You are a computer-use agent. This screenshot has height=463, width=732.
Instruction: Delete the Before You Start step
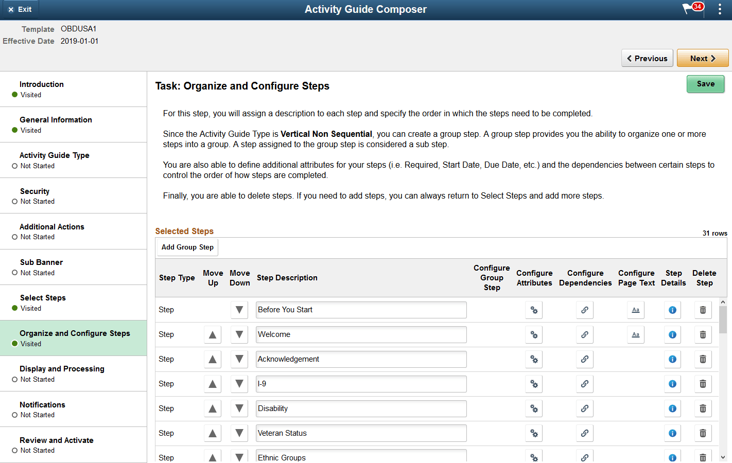tap(703, 310)
